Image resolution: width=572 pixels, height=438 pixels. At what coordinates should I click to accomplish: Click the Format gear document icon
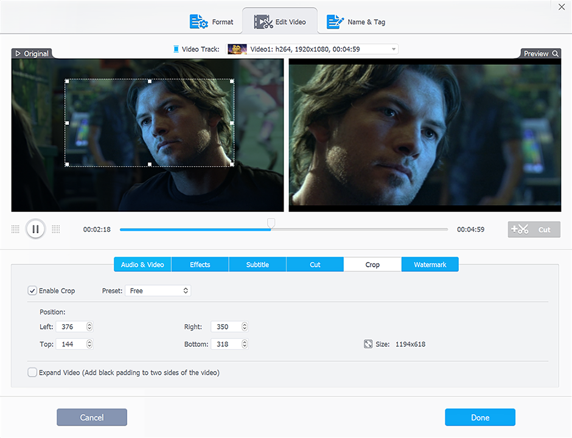click(x=199, y=22)
